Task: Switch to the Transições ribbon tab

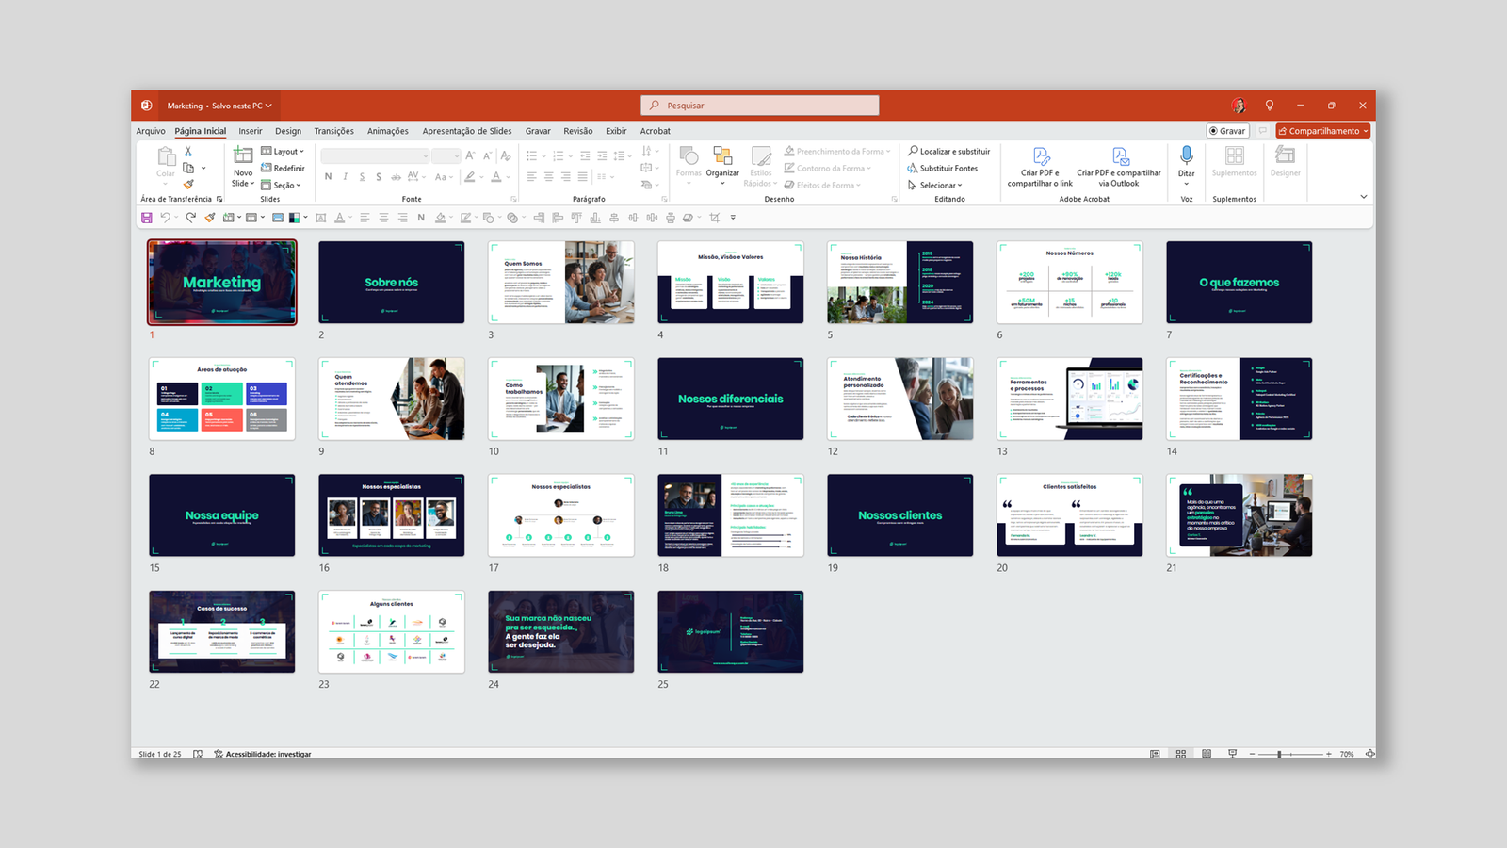Action: tap(334, 131)
